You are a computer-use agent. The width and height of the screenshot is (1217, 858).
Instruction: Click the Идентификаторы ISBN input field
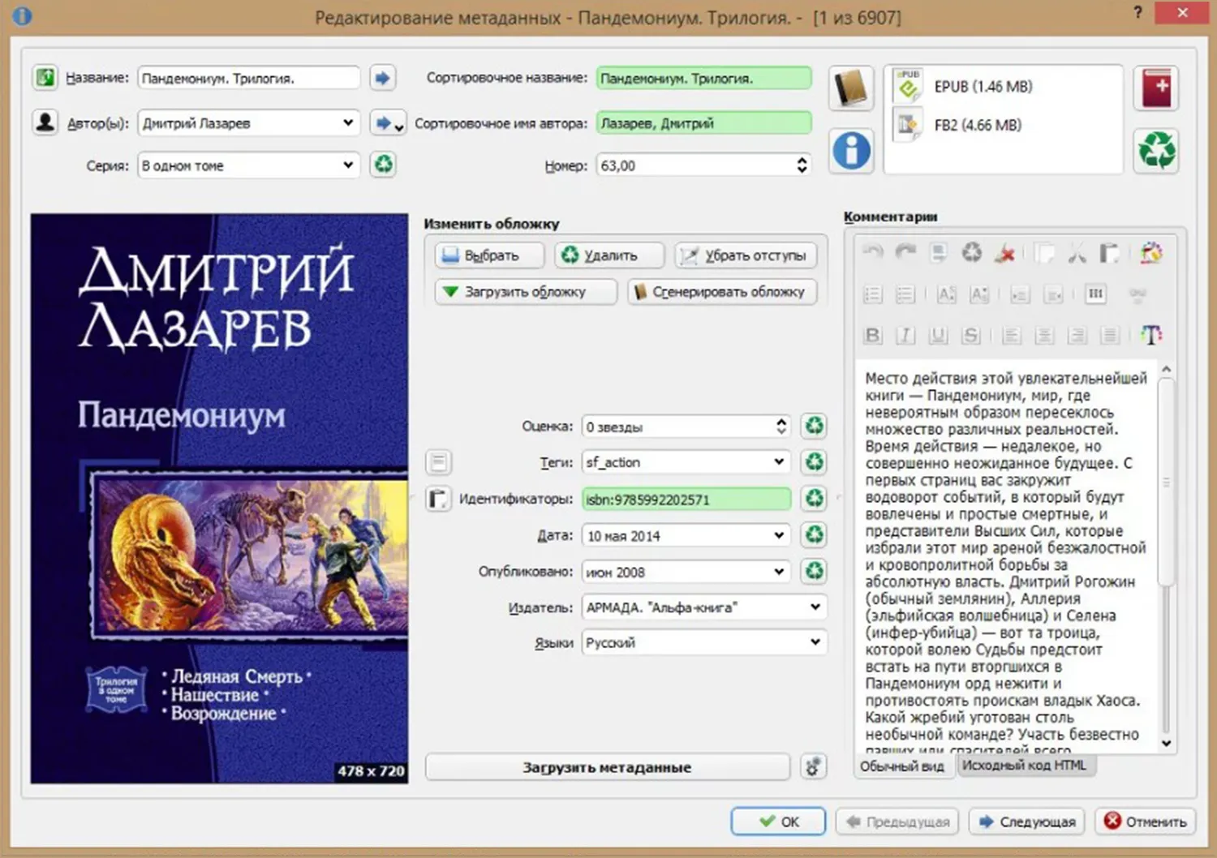[686, 500]
